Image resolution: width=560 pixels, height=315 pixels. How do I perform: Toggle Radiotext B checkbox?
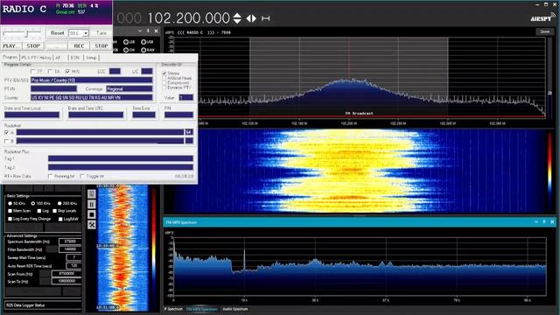tap(6, 141)
